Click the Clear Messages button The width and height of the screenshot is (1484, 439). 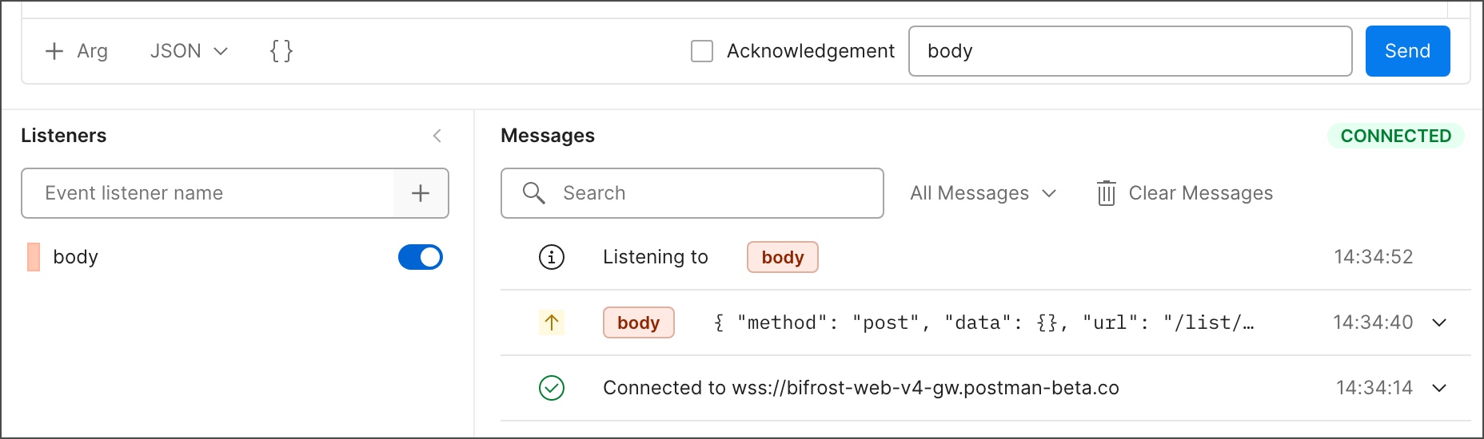pyautogui.click(x=1185, y=193)
